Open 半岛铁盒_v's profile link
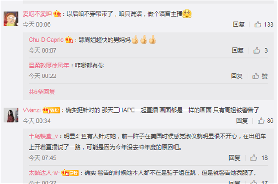Image resolution: width=278 pixels, height=184 pixels. pos(43,136)
